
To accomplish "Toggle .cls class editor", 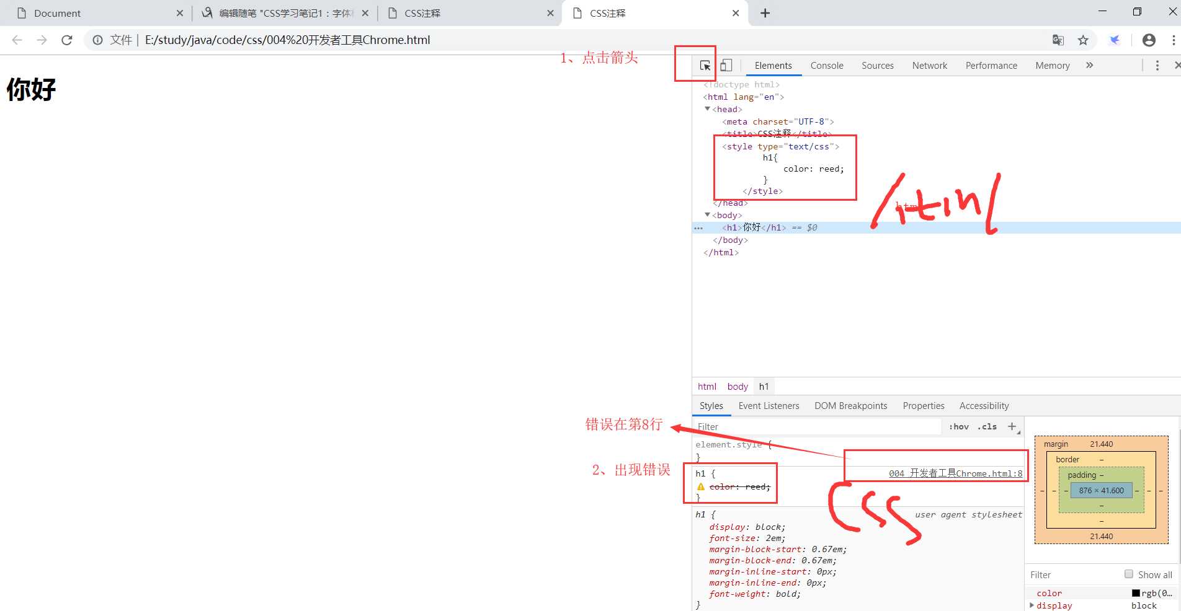I will point(987,426).
